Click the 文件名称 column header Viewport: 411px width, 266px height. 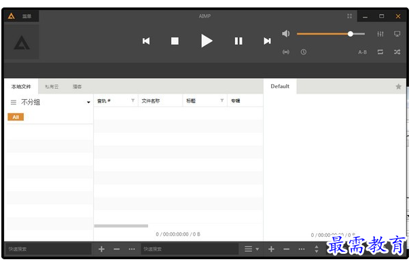click(160, 101)
